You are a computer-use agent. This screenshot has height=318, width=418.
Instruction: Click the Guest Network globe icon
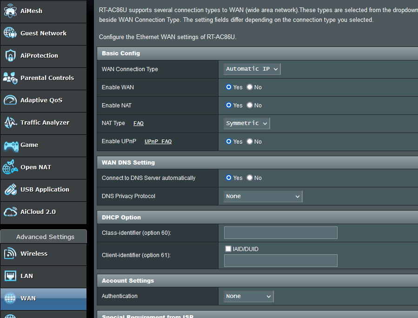click(x=10, y=33)
